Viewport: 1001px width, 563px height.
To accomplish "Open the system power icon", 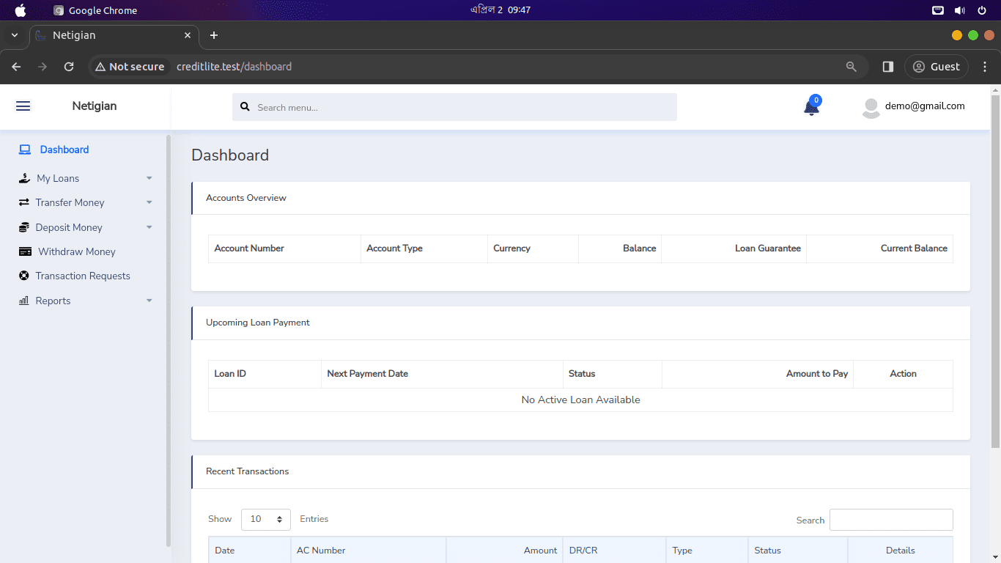I will coord(982,10).
